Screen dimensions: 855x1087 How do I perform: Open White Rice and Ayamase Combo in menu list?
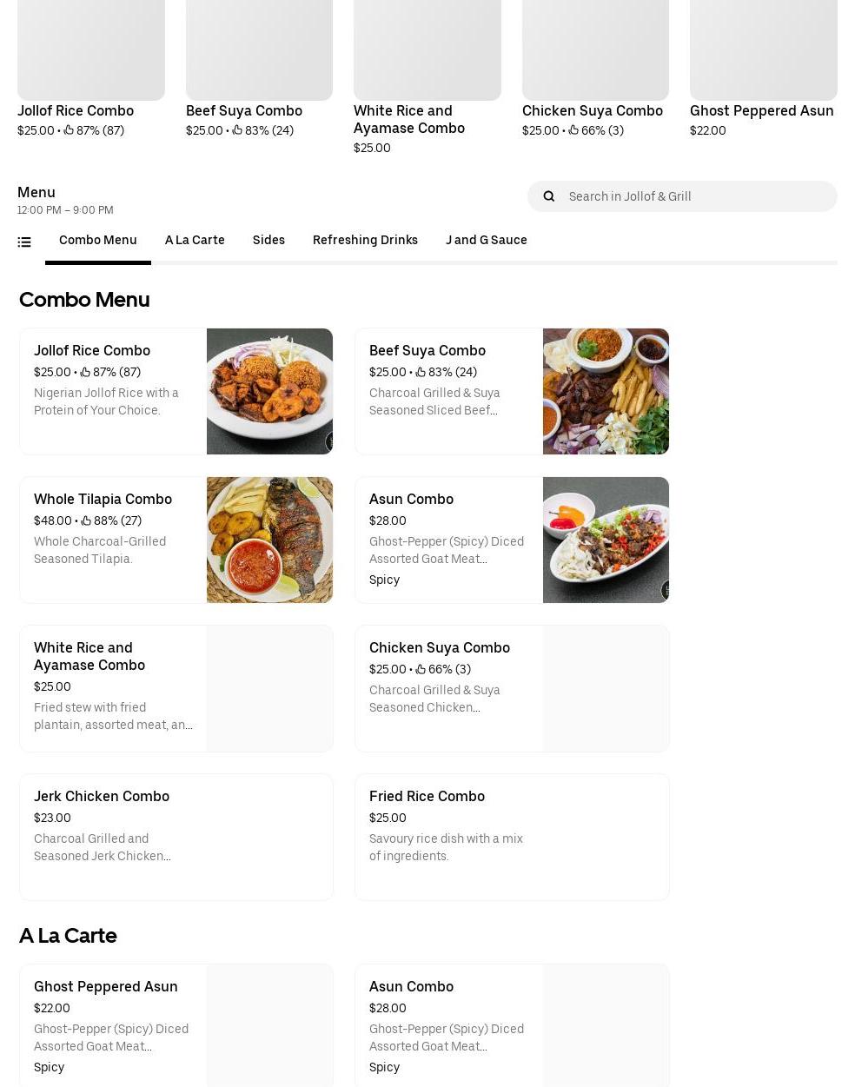click(x=176, y=688)
